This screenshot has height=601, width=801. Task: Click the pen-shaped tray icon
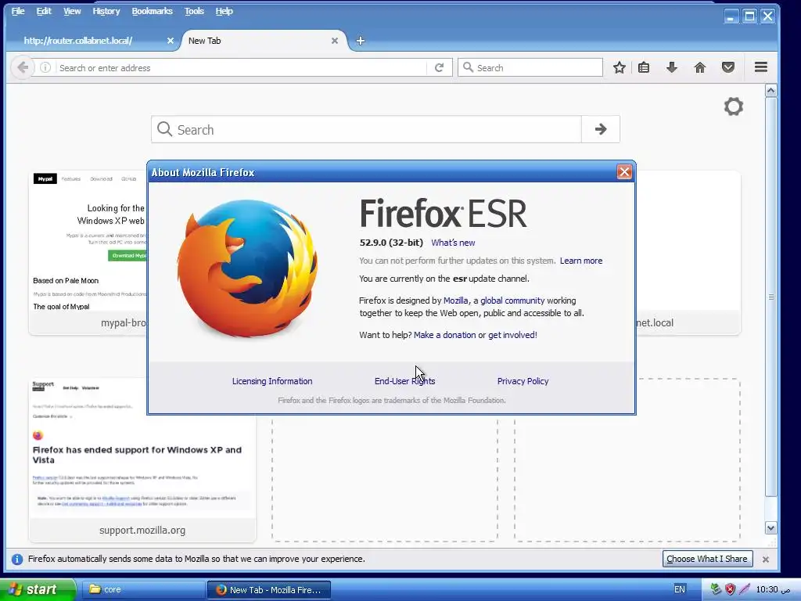click(745, 589)
